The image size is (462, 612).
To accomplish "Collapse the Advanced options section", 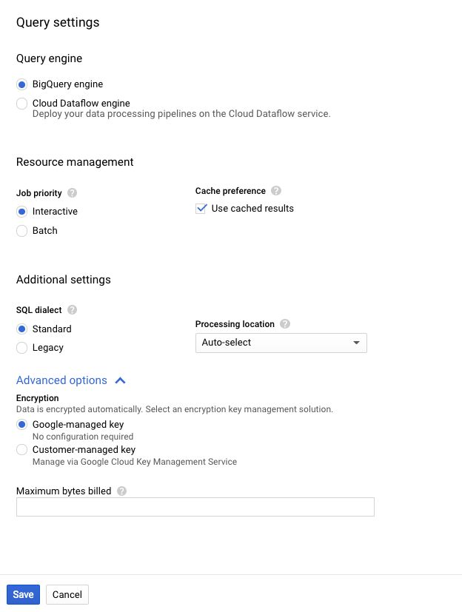I will click(62, 380).
